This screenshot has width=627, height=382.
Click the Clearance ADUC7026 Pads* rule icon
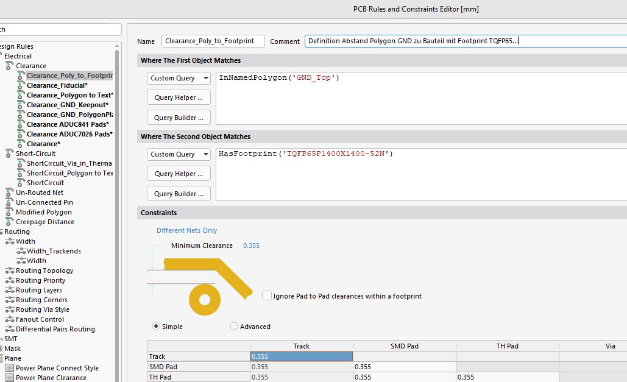pyautogui.click(x=21, y=134)
